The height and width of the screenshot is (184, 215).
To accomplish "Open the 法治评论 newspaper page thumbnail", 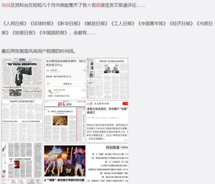I will pos(107,79).
